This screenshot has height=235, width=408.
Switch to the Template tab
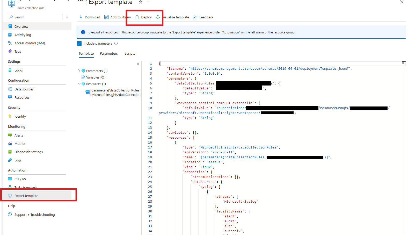[86, 53]
